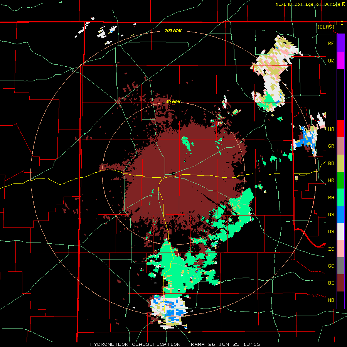
Task: Click the NEXLAB-College of DuPage credit text
Action: click(x=310, y=4)
